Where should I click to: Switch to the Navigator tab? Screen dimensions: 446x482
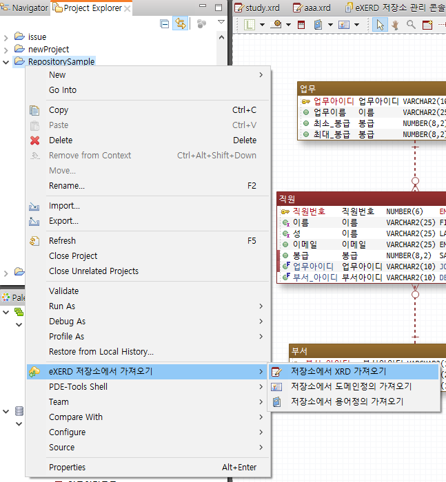(25, 8)
